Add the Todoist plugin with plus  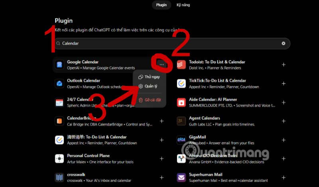point(284,64)
